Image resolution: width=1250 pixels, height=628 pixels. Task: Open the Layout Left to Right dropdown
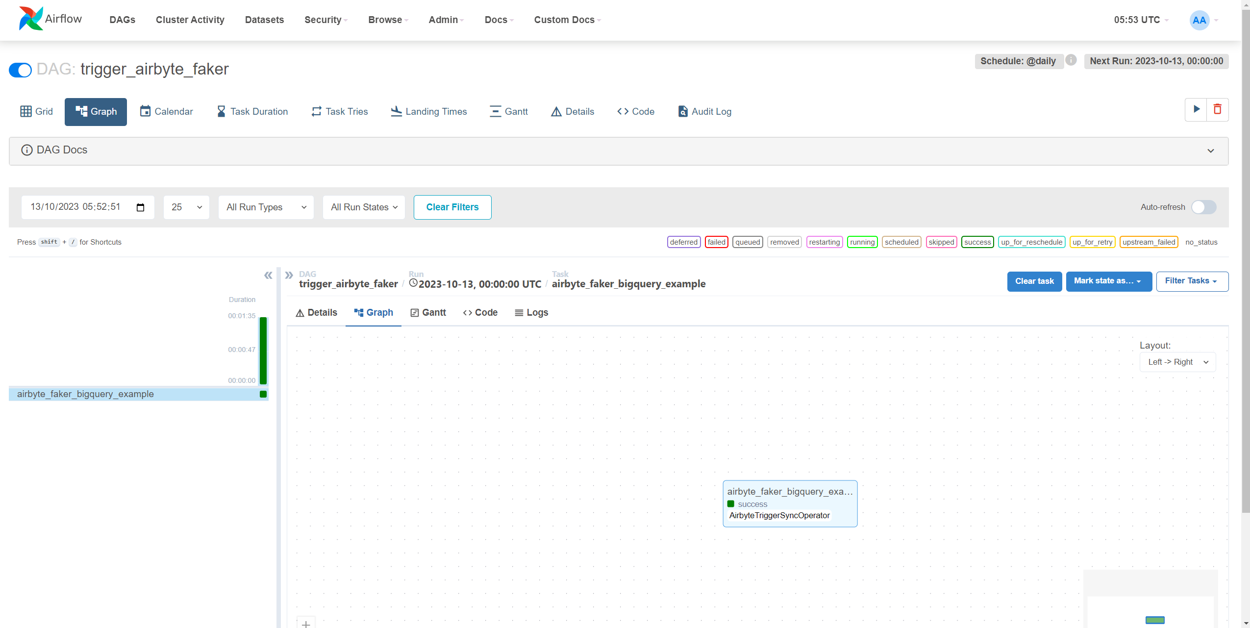pyautogui.click(x=1179, y=362)
